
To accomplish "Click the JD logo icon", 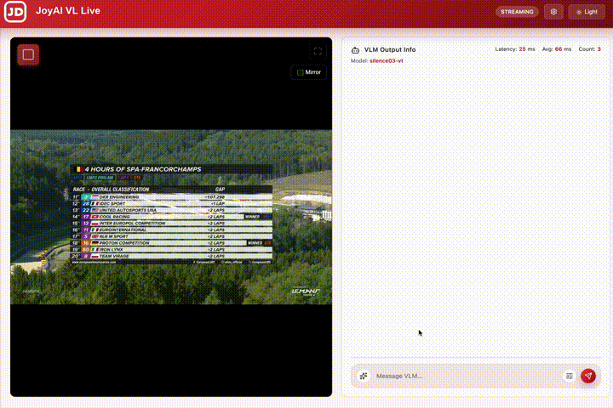I will (x=15, y=12).
